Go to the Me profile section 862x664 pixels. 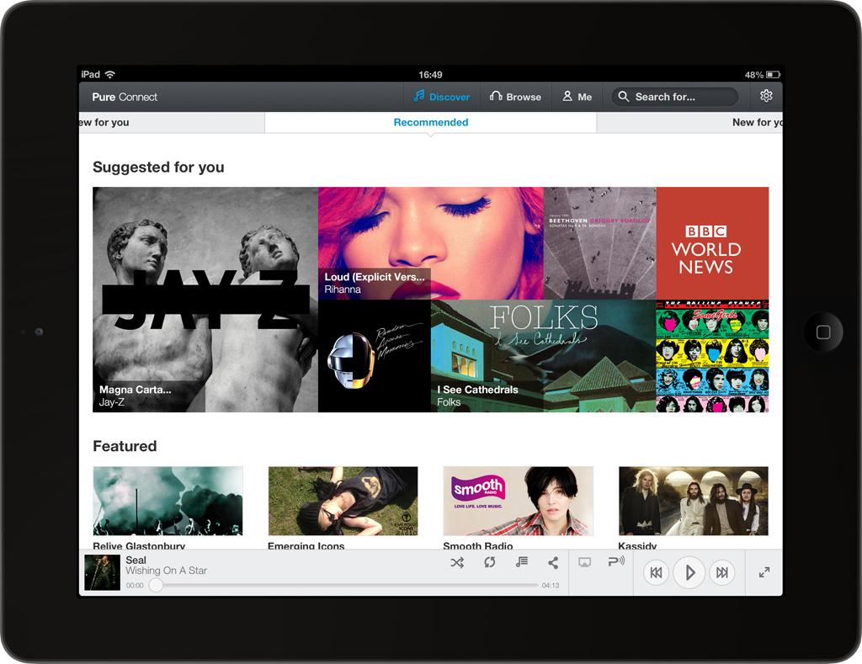pyautogui.click(x=577, y=97)
